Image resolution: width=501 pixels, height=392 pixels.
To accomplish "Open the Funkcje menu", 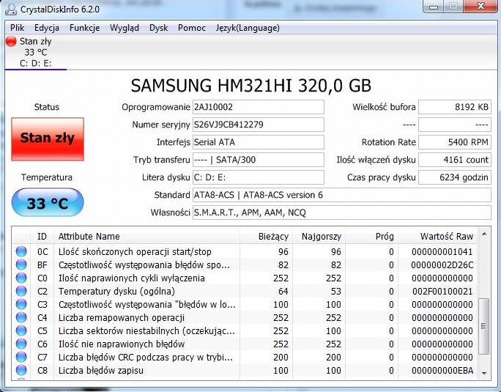I will [x=84, y=28].
